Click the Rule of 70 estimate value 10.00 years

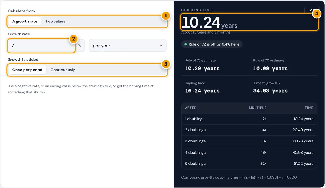[270, 69]
